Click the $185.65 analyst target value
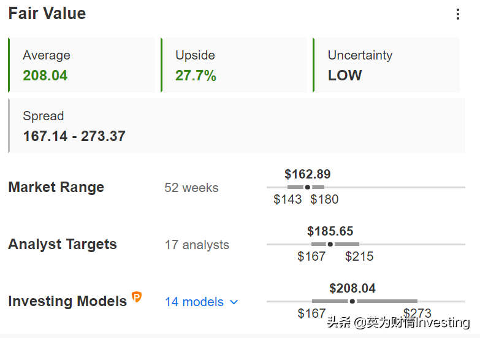This screenshot has height=338, width=480. tap(330, 231)
